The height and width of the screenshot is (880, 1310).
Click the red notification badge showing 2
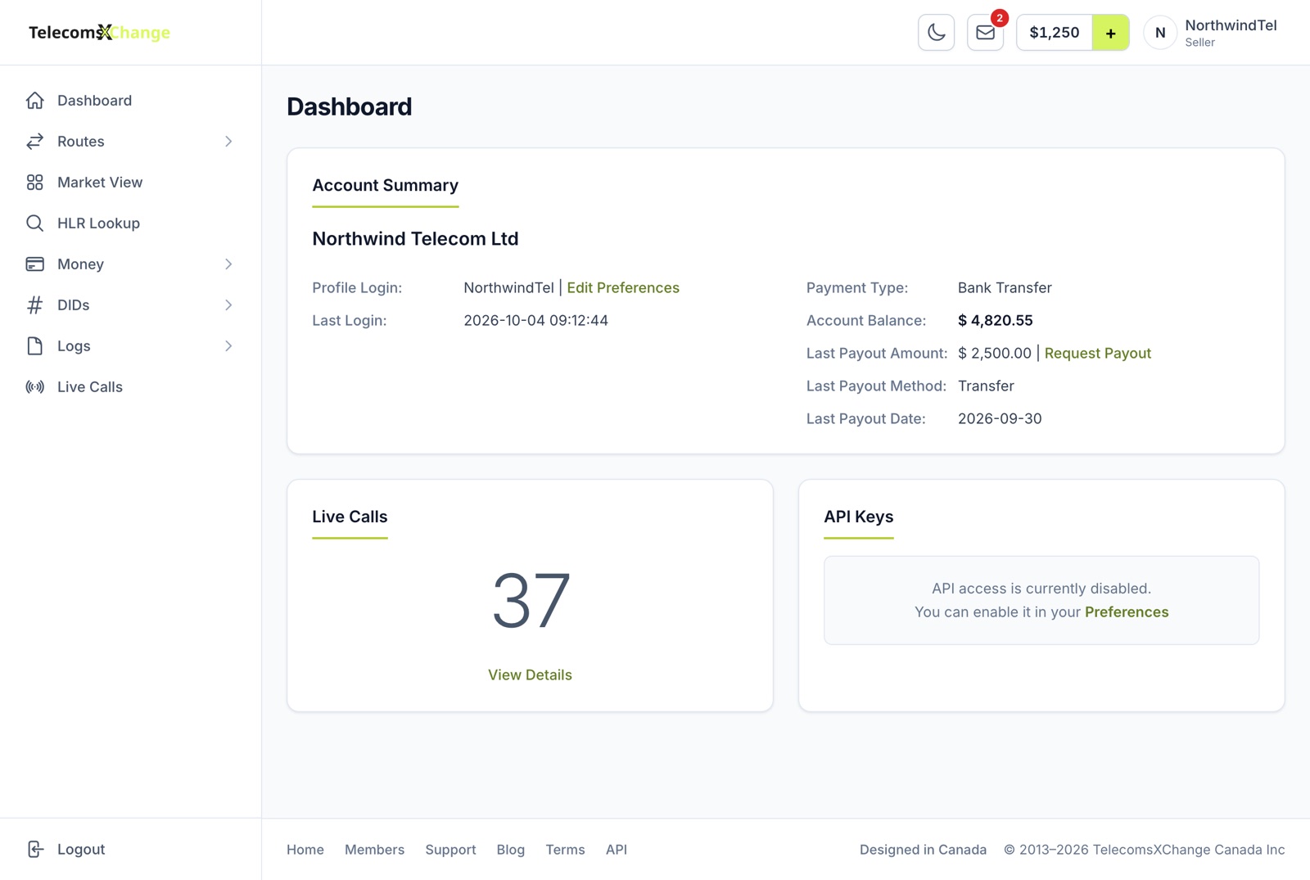1000,18
